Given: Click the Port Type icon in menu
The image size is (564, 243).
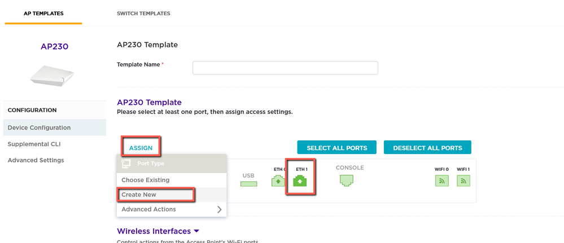Looking at the screenshot, I should pyautogui.click(x=126, y=164).
